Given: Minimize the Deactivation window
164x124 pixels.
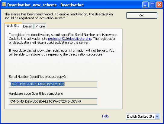Looking at the screenshot, I should point(145,5).
